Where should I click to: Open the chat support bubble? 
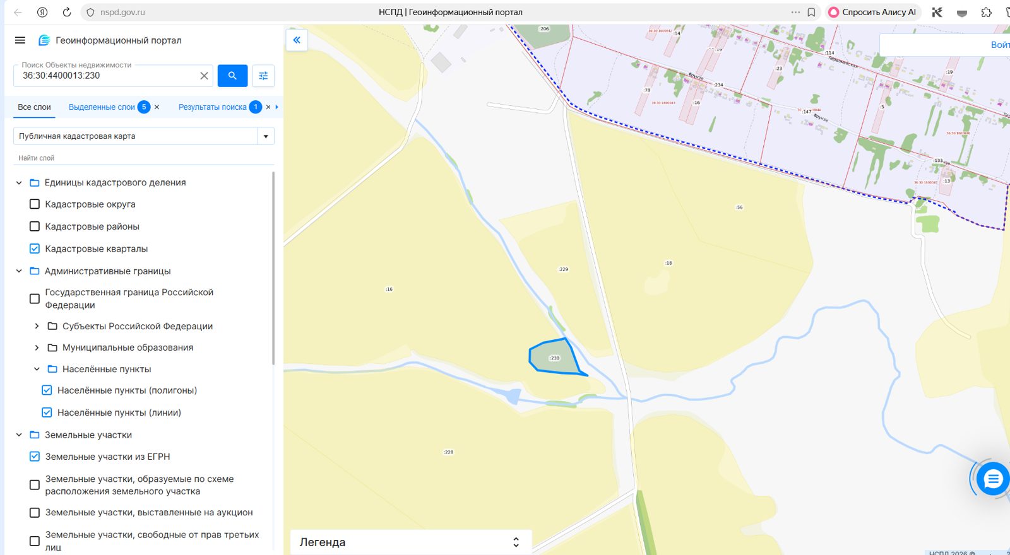tap(992, 479)
